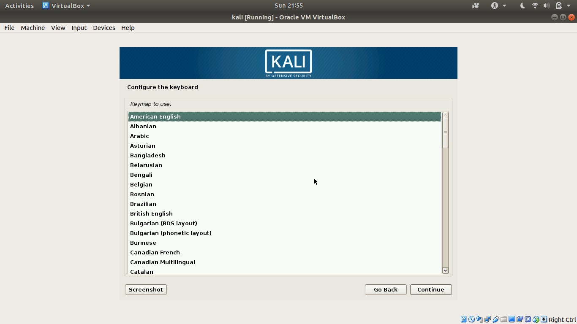Viewport: 577px width, 324px height.
Task: Select Bangladesh keymap
Action: tap(285, 155)
